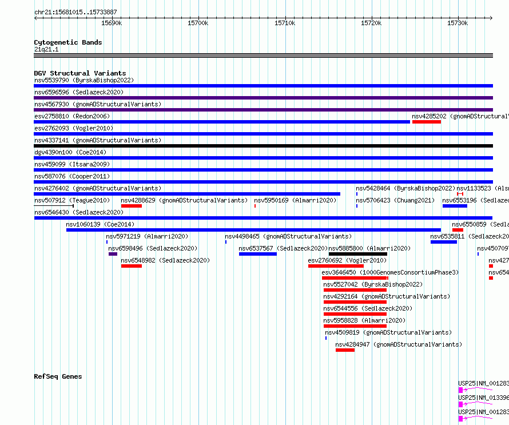This screenshot has width=509, height=425.
Task: Open the nsv5971219 (Almarri2020) label
Action: pos(147,236)
